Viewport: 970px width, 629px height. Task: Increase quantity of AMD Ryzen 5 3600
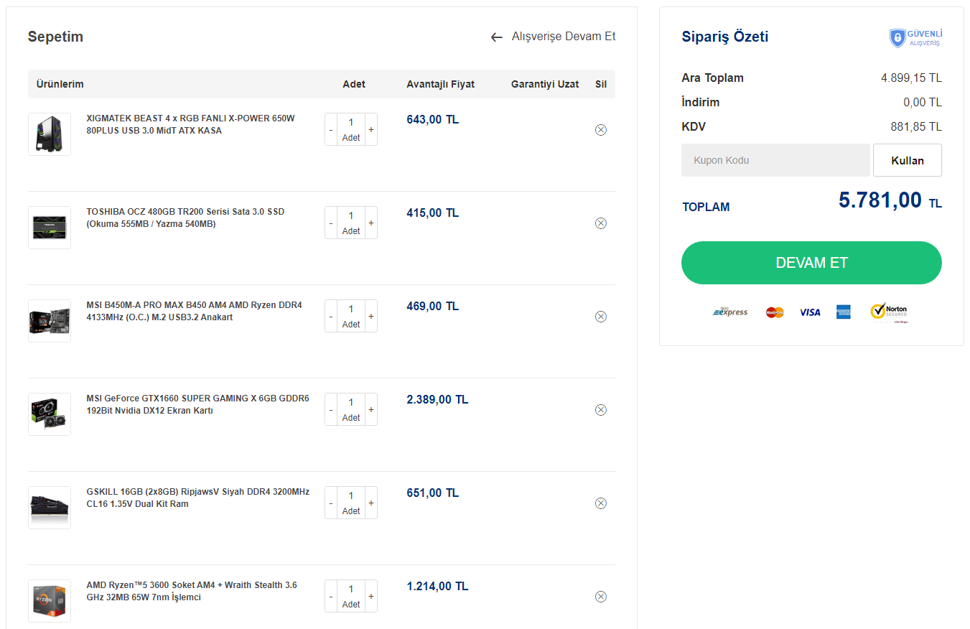(371, 597)
